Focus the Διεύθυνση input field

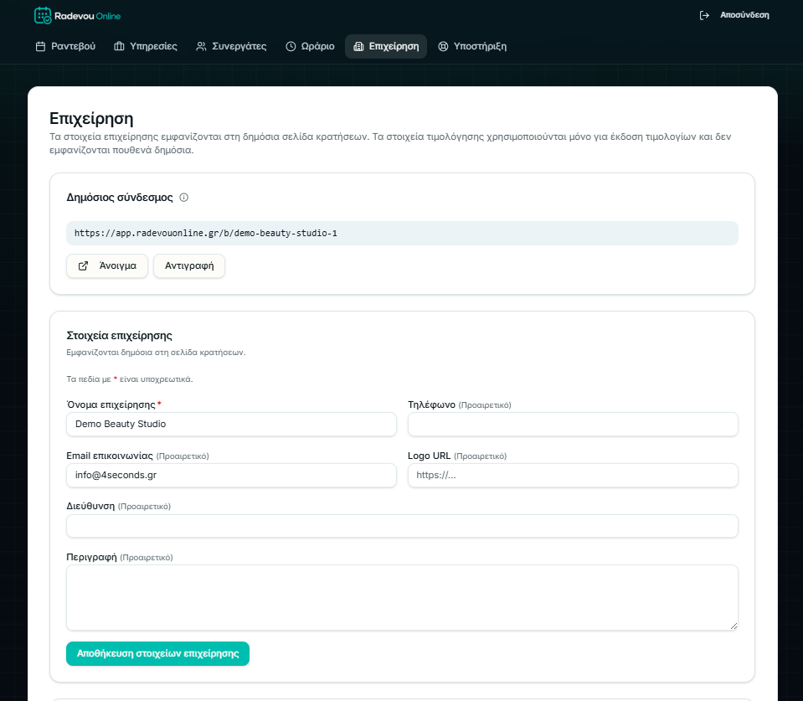402,526
